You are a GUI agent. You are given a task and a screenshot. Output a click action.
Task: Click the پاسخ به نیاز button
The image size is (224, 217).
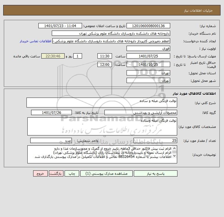[x=156, y=174]
